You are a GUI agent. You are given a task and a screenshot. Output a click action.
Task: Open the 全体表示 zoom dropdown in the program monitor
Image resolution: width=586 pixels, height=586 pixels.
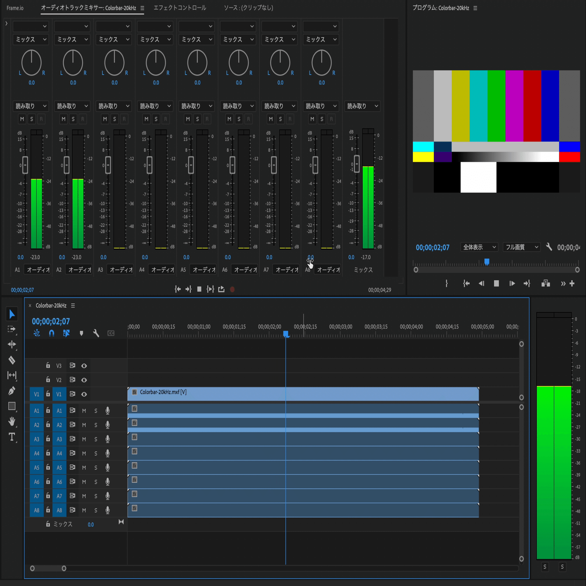click(479, 247)
